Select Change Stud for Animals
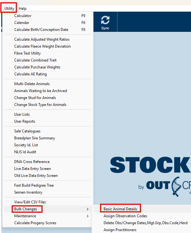This screenshot has width=191, height=233. point(35,98)
